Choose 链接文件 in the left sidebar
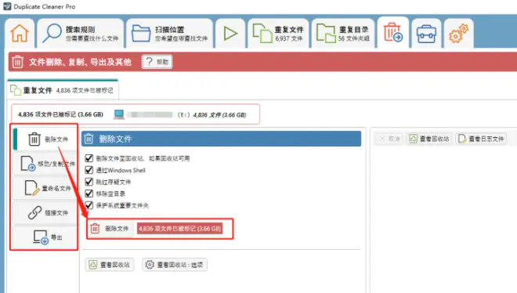517x293 pixels. (x=45, y=212)
